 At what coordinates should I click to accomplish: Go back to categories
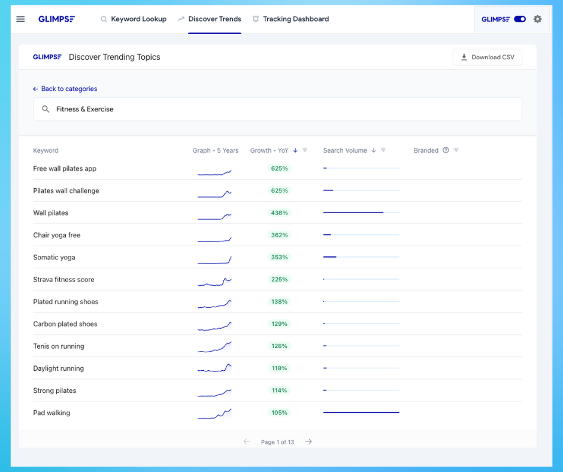pos(65,89)
